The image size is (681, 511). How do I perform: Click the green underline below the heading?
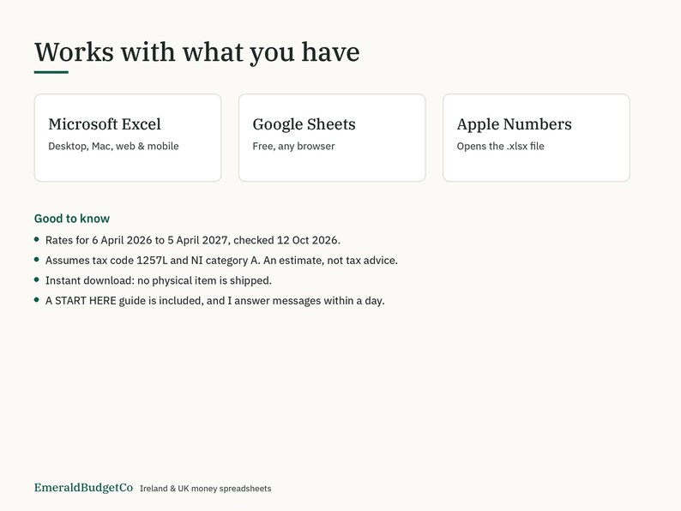(51, 72)
